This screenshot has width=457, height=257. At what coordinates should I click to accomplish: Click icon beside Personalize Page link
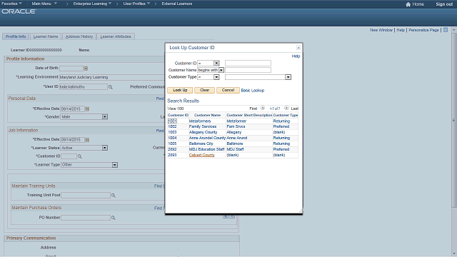tap(446, 30)
